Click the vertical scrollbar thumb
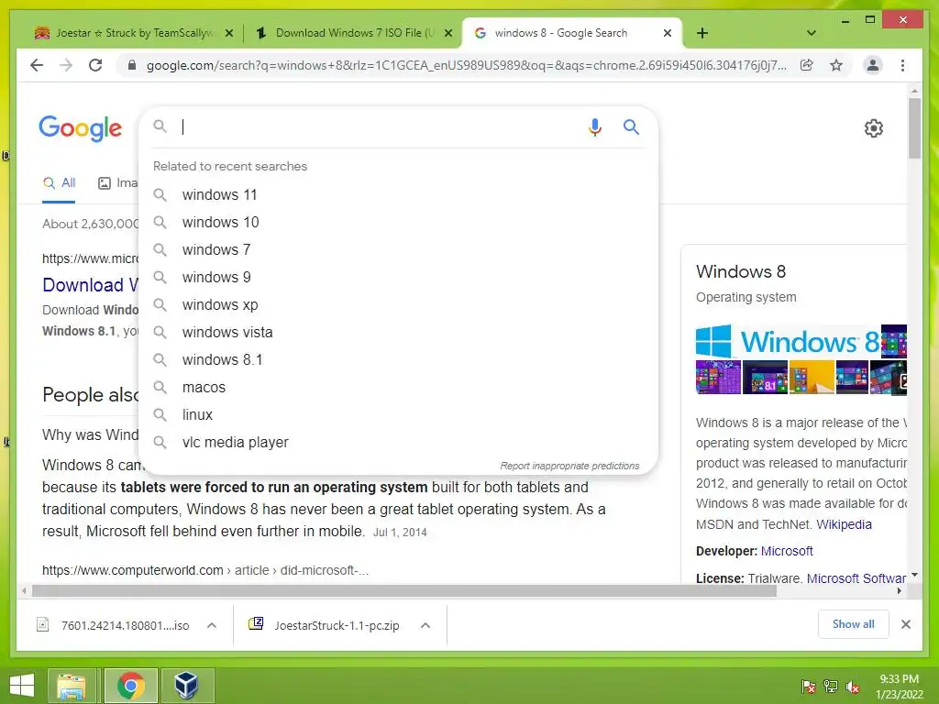The image size is (939, 704). pos(914,128)
